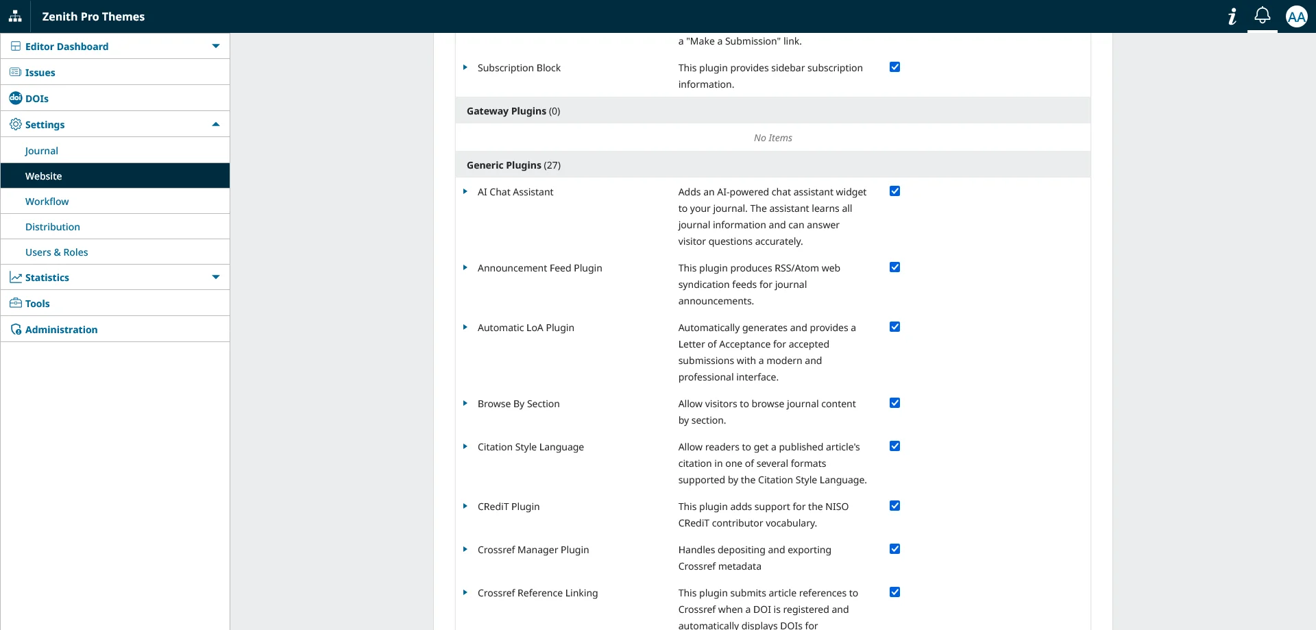1316x630 pixels.
Task: Expand CRediT Plugin row arrow
Action: click(465, 506)
